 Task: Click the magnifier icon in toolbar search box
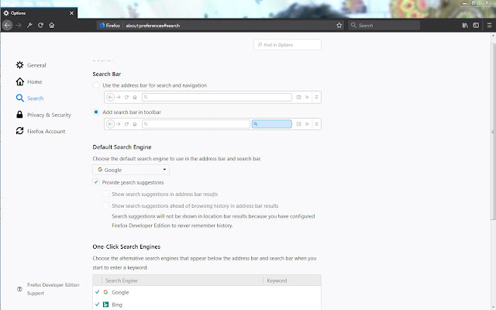pos(353,26)
